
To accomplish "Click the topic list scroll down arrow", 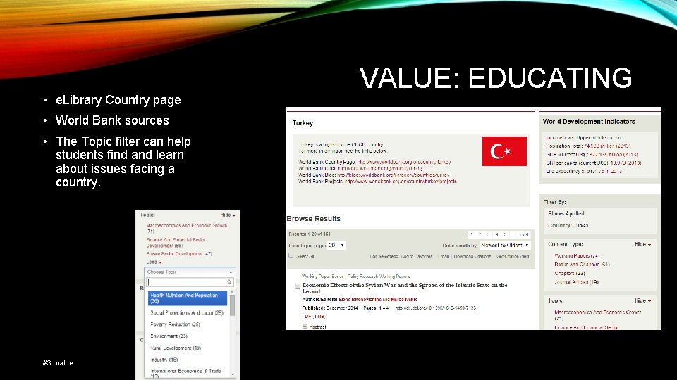I will [x=232, y=374].
